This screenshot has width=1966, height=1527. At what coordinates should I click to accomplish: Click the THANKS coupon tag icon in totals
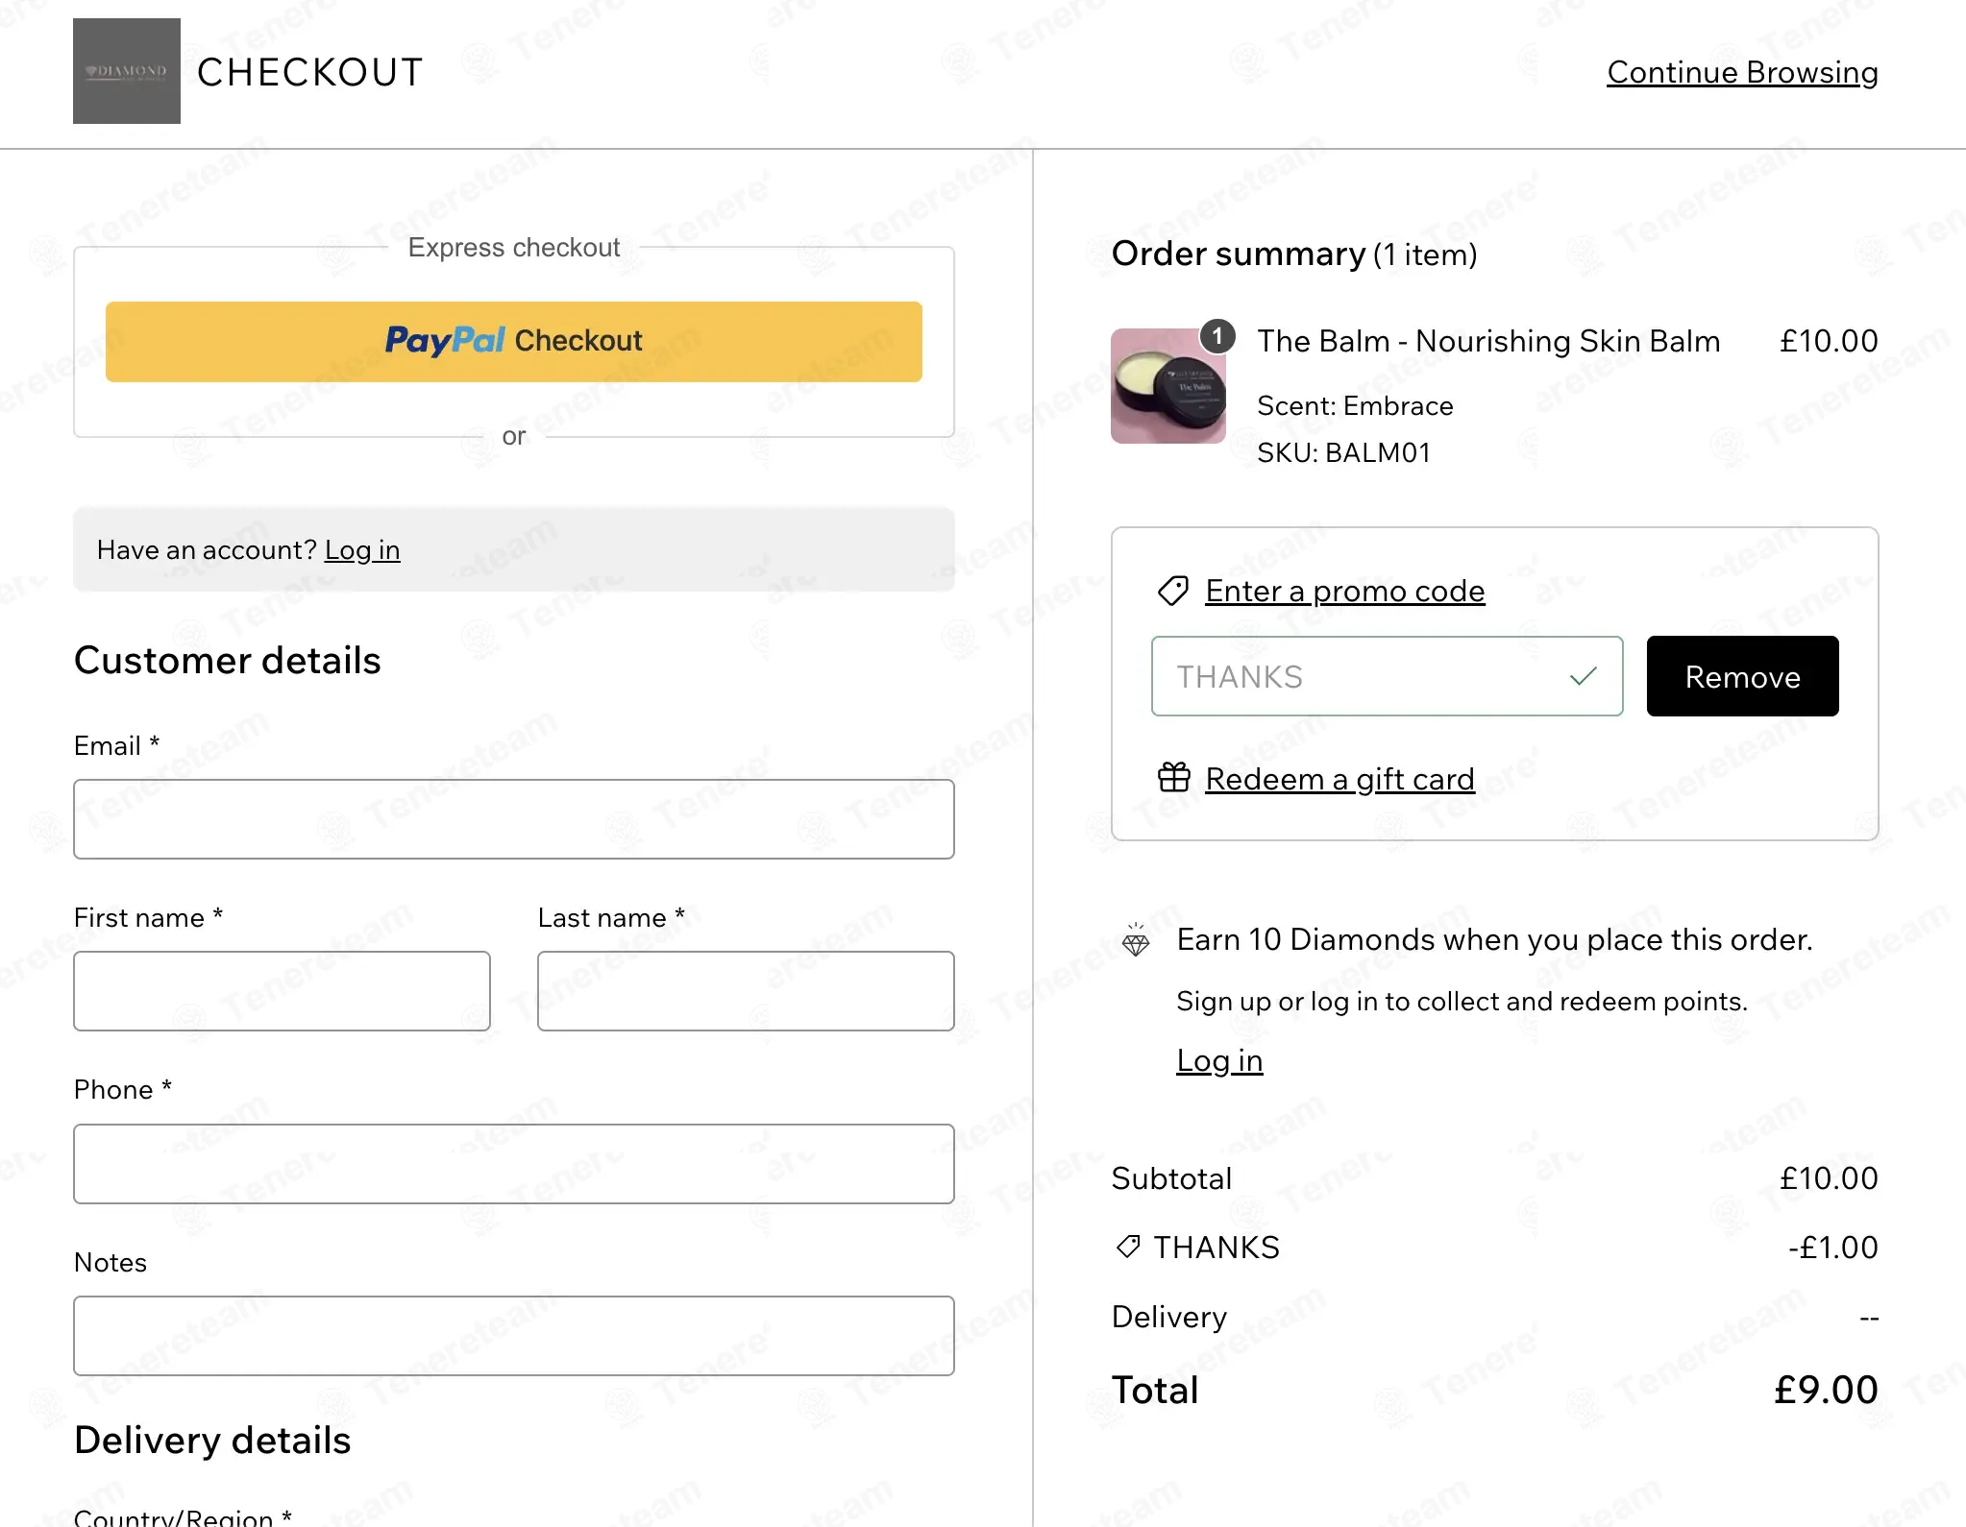point(1128,1247)
